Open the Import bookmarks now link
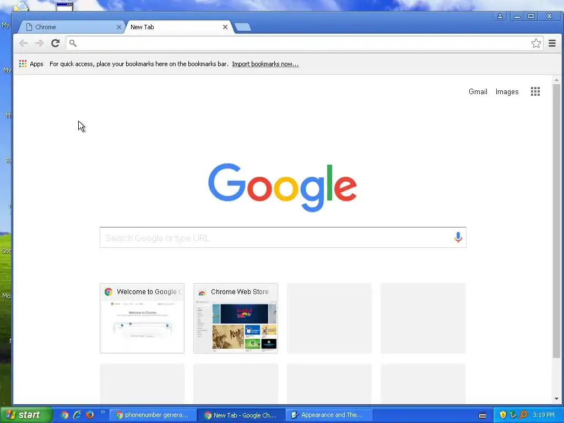 pos(265,64)
